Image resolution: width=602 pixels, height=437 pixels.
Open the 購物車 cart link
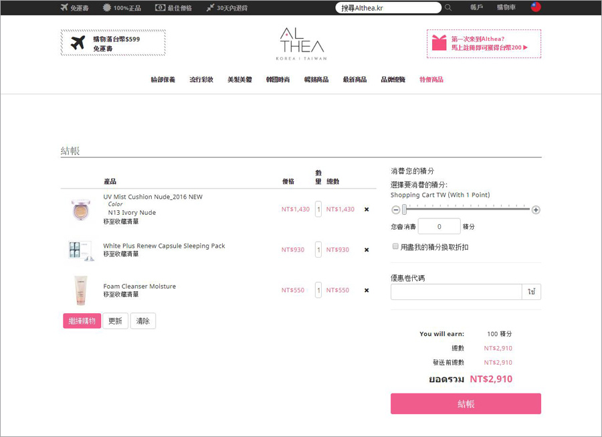point(506,7)
